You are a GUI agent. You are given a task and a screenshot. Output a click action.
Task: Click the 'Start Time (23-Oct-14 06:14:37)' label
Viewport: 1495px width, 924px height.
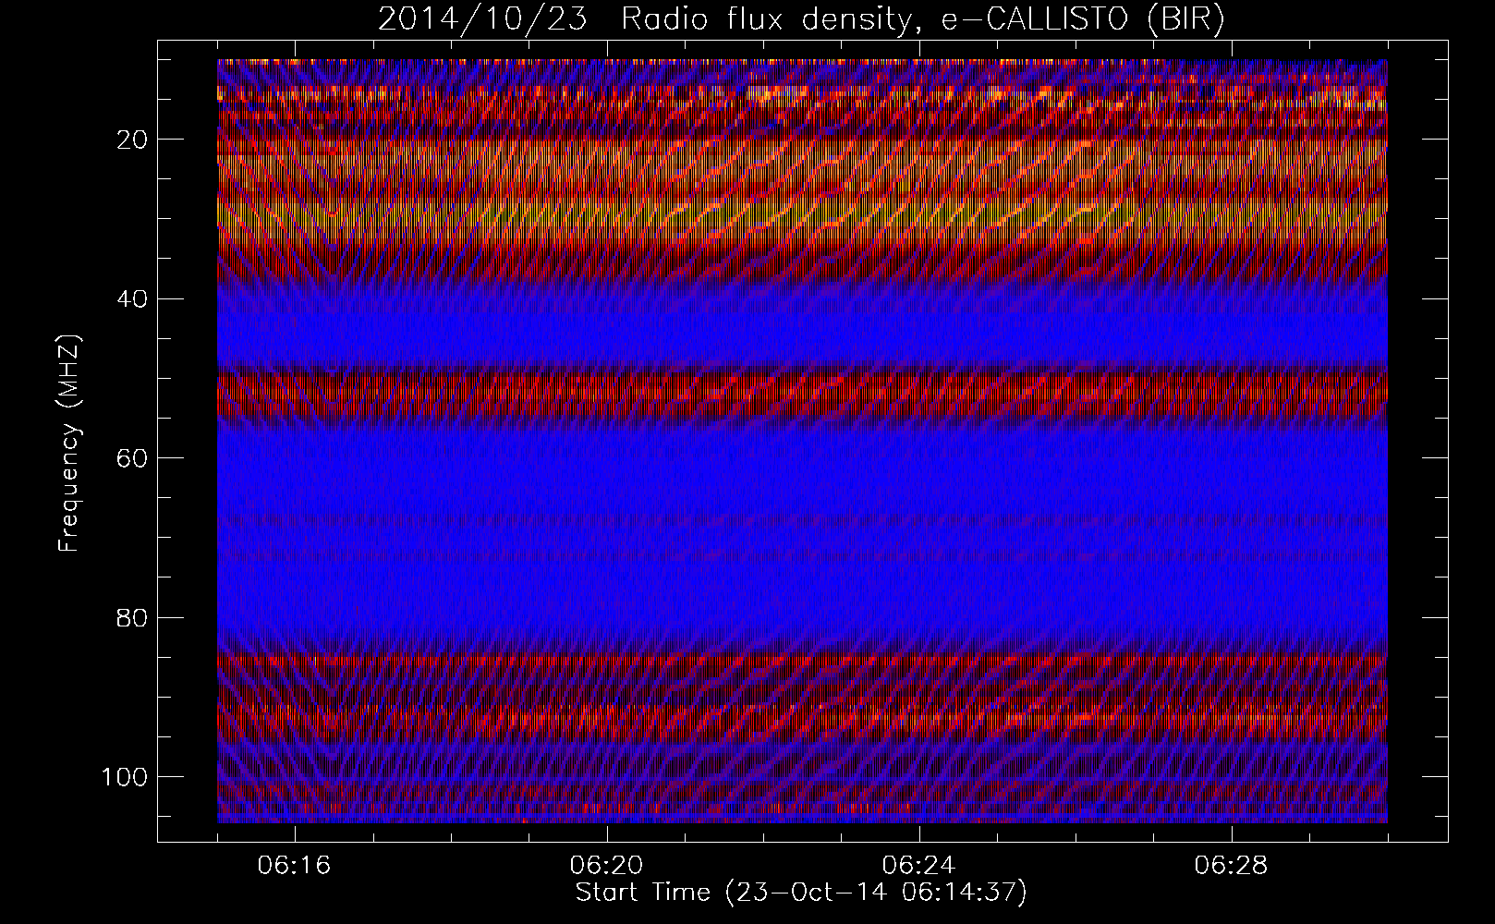801,893
